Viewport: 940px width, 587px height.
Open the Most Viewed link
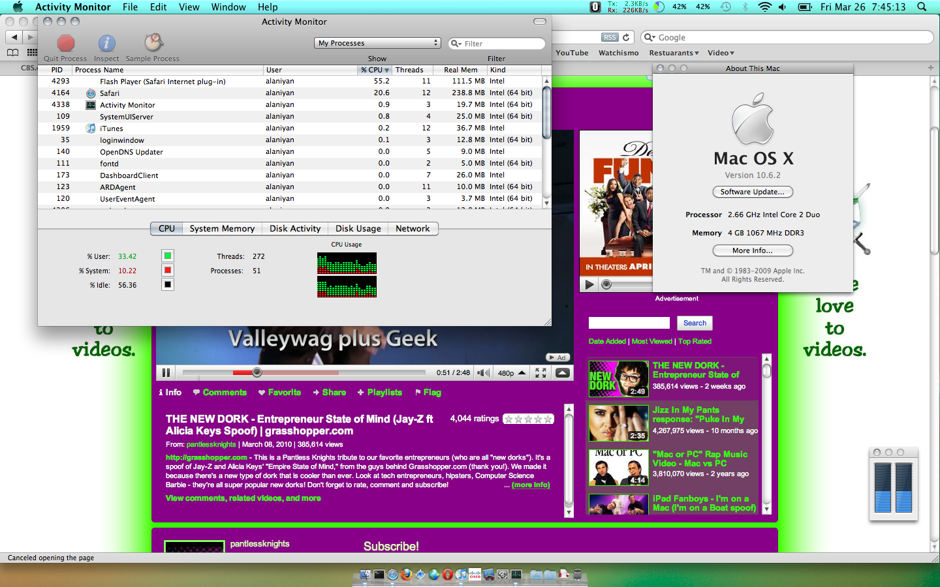[651, 341]
